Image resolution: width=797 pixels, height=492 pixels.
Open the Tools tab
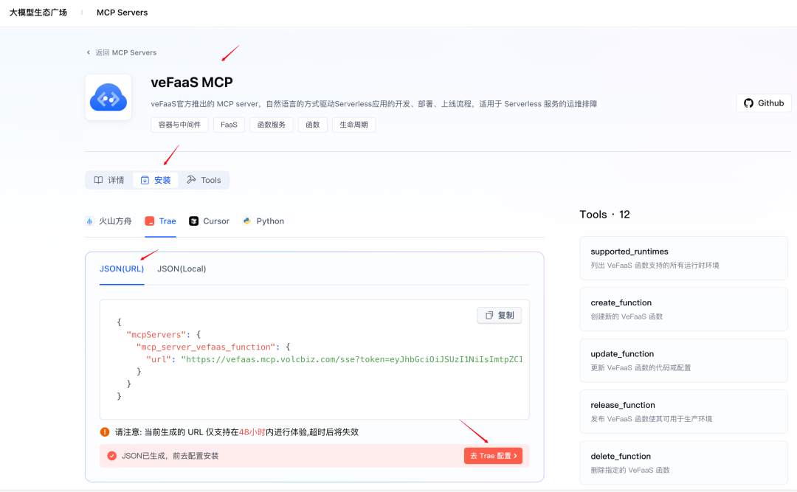click(x=204, y=180)
